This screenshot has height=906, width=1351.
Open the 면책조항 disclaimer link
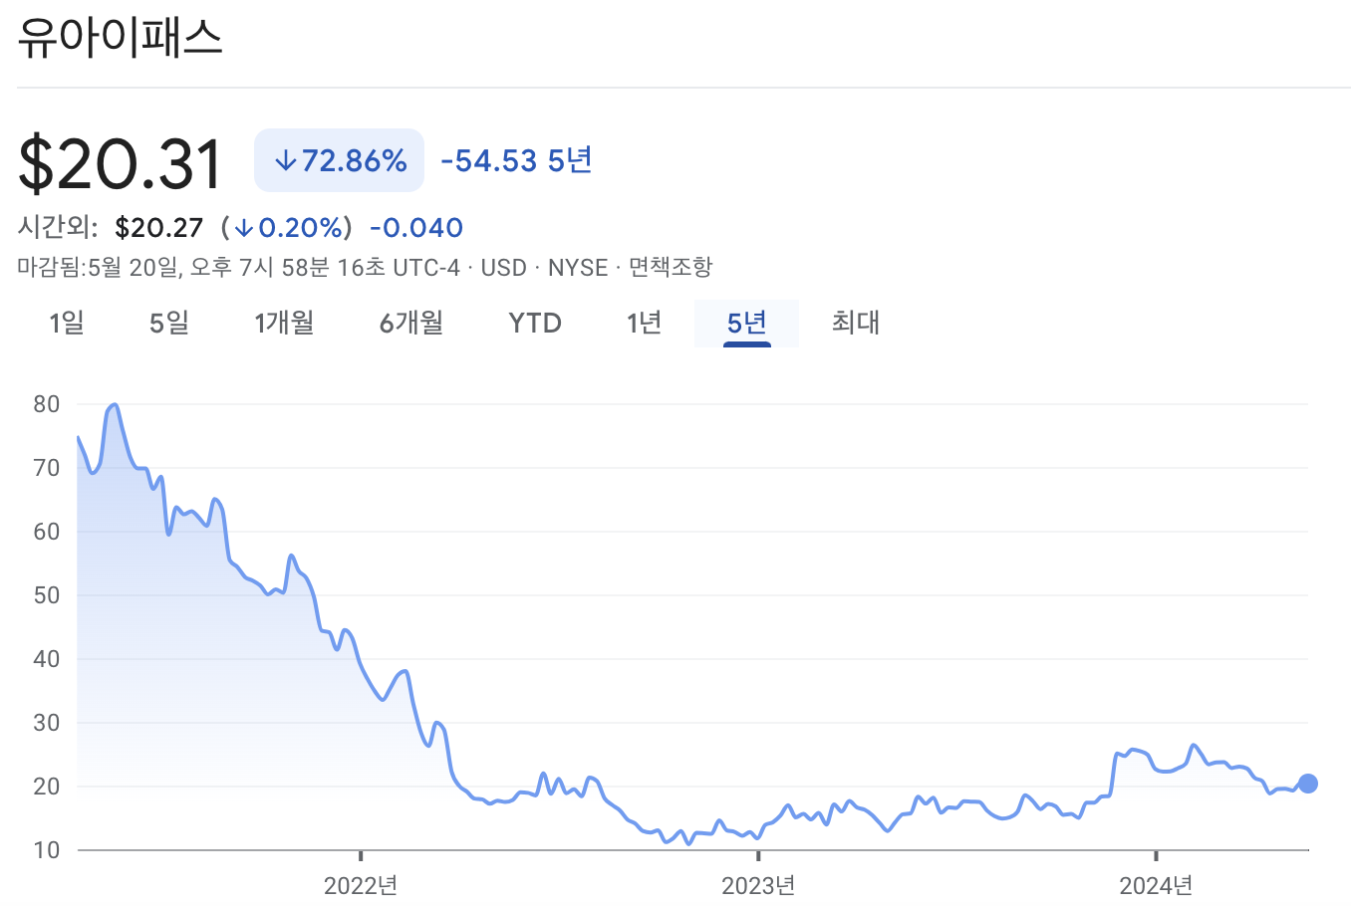671,267
